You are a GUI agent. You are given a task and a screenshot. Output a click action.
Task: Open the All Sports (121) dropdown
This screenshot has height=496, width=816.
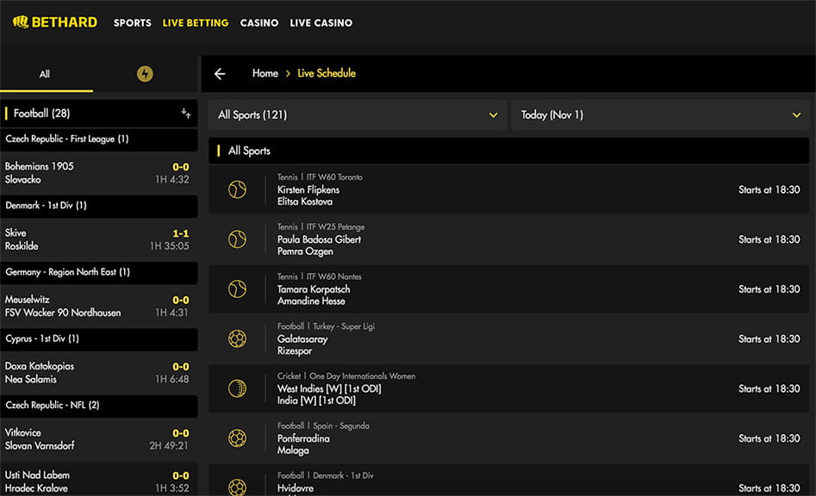[x=357, y=115]
